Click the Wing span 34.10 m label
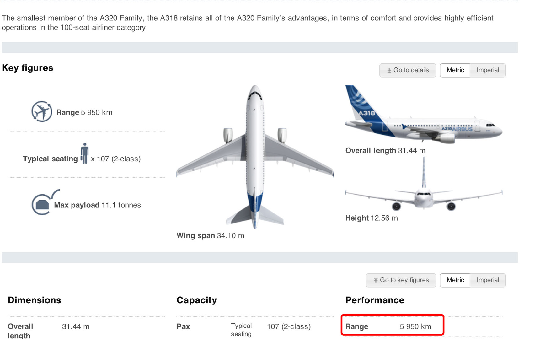This screenshot has width=540, height=339. click(x=210, y=235)
